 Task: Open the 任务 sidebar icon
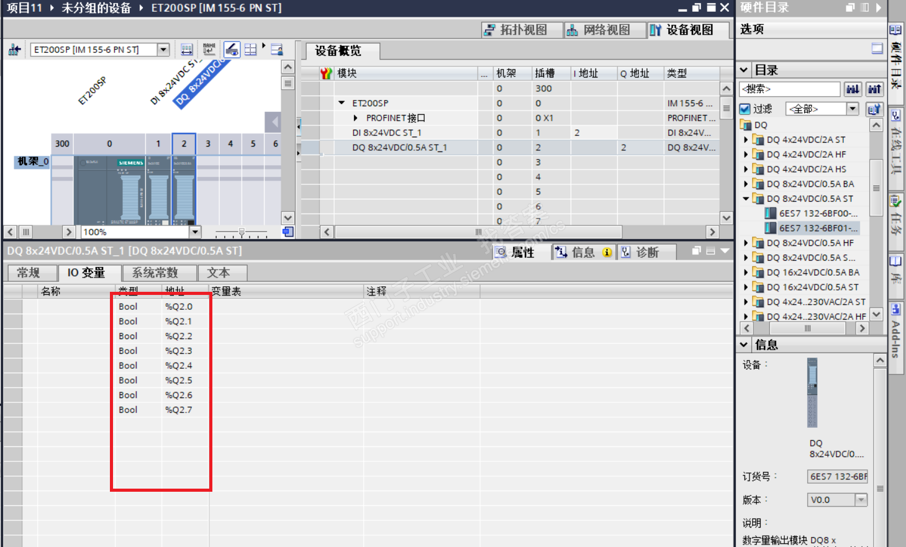pyautogui.click(x=895, y=201)
